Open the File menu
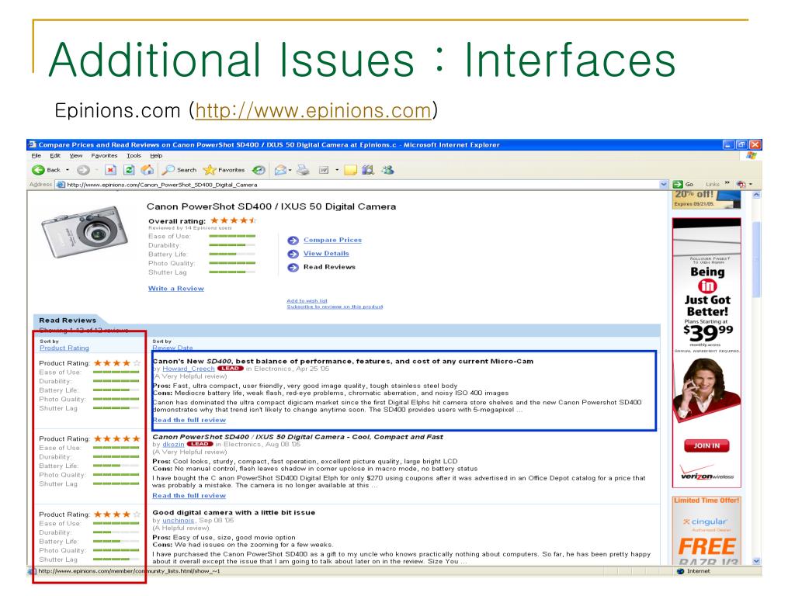Image resolution: width=795 pixels, height=596 pixels. (x=36, y=155)
